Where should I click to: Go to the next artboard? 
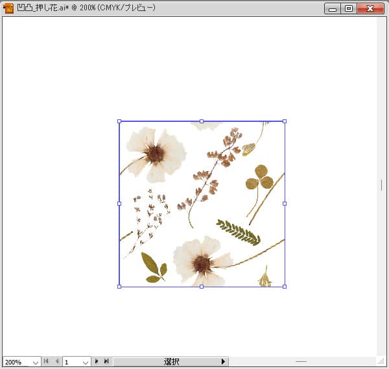tap(97, 361)
